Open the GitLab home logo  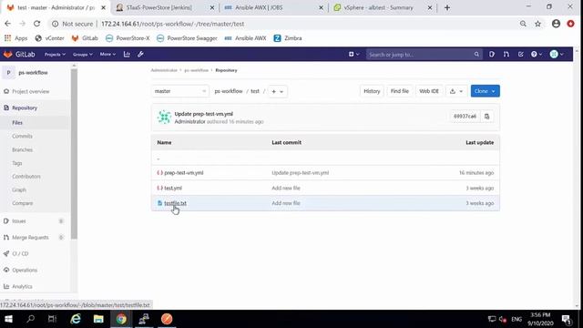19,55
